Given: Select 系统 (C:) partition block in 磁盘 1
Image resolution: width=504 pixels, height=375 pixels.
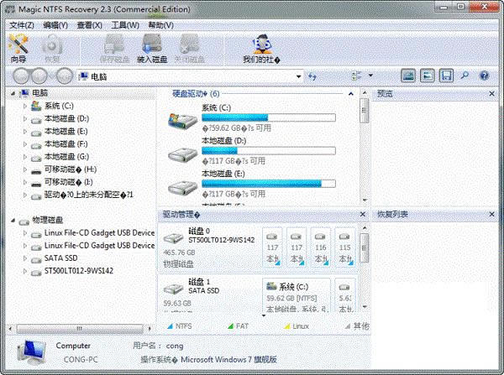Looking at the screenshot, I should pos(296,295).
